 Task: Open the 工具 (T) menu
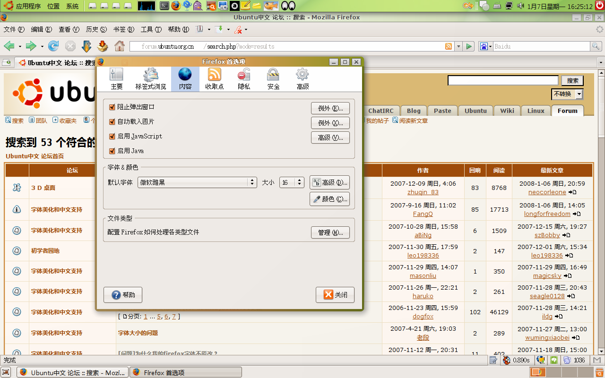[151, 29]
